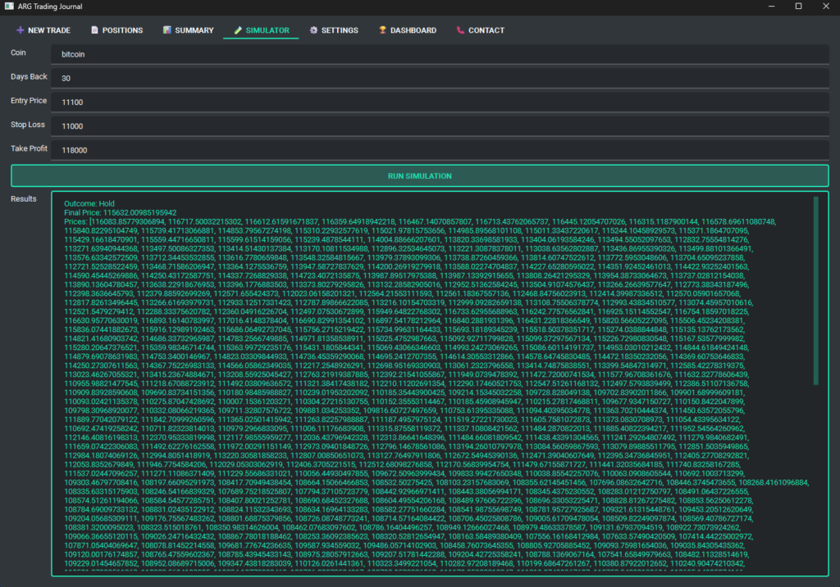The image size is (840, 587).
Task: Click the document icon beside Positions
Action: click(94, 30)
